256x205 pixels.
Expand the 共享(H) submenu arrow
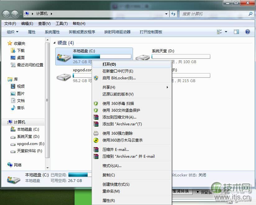(x=167, y=87)
